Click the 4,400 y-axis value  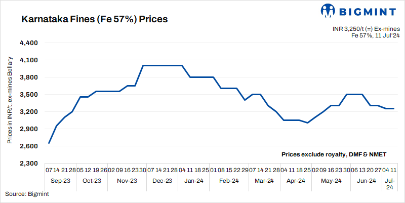pyautogui.click(x=29, y=43)
